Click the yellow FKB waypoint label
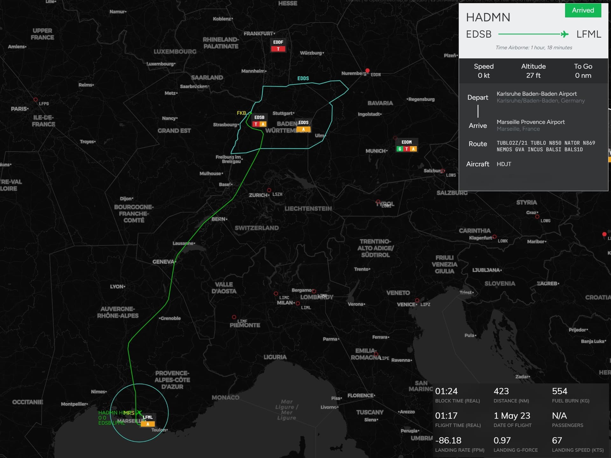This screenshot has height=458, width=611. [241, 113]
